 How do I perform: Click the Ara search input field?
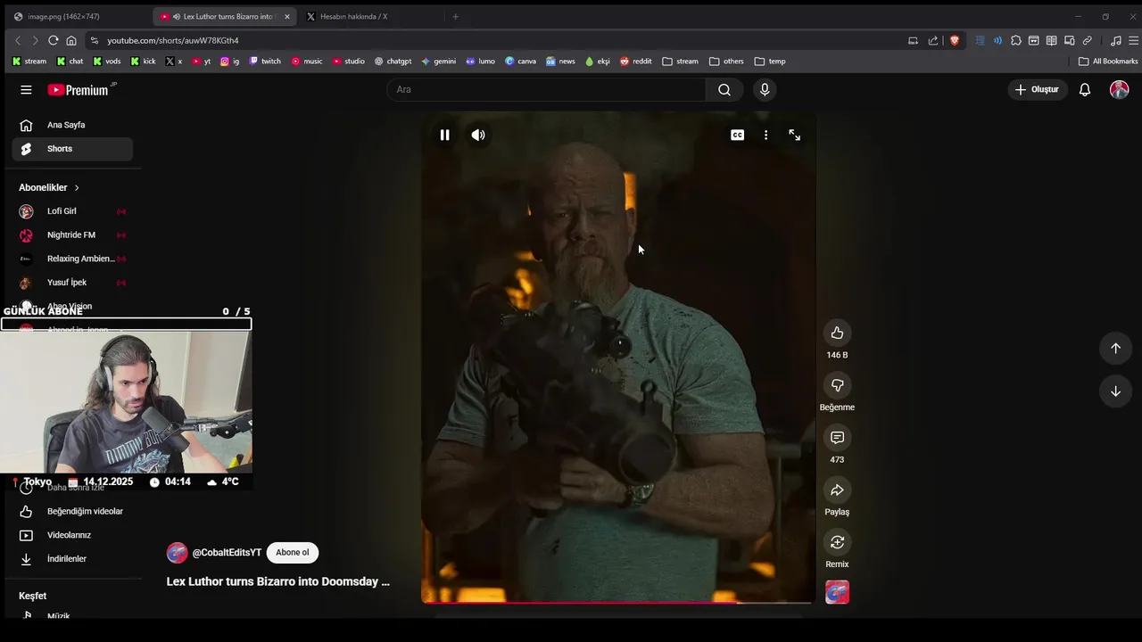pos(546,89)
